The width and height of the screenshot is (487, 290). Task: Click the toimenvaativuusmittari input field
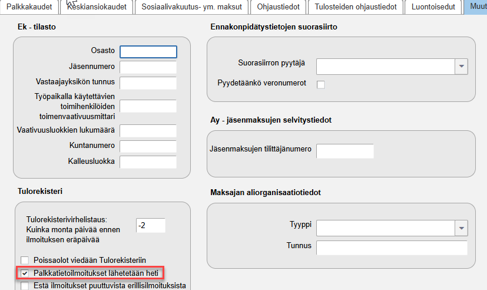click(148, 106)
